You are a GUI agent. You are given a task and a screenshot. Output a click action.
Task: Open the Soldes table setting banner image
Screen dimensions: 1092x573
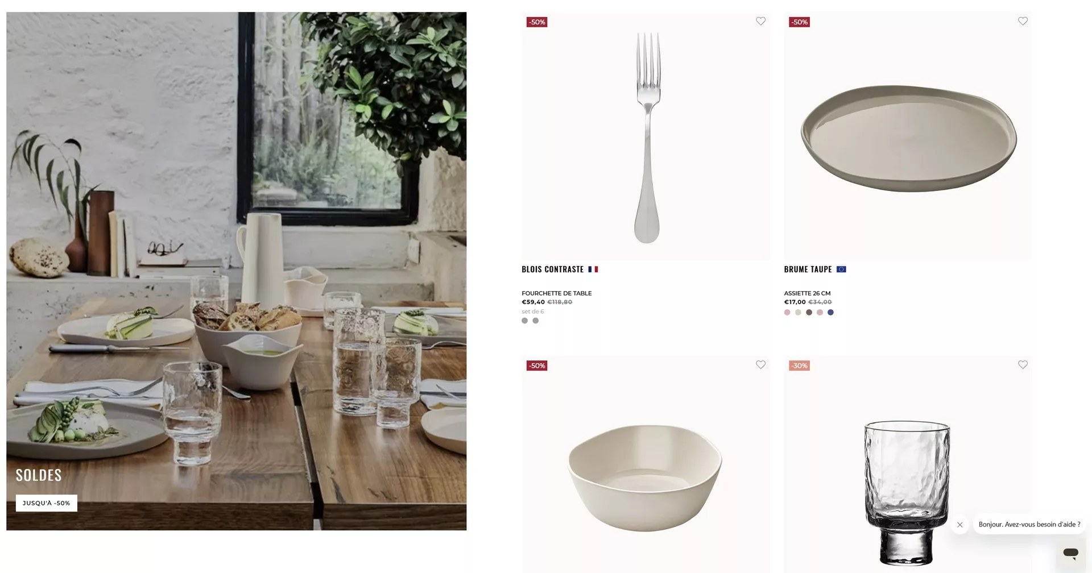tap(236, 271)
